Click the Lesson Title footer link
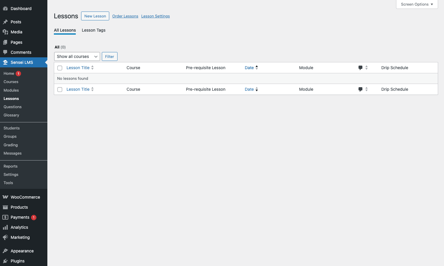The width and height of the screenshot is (444, 266). click(x=78, y=89)
